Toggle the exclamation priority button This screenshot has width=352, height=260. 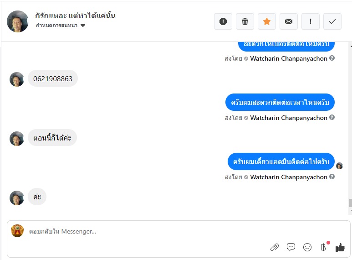[311, 21]
